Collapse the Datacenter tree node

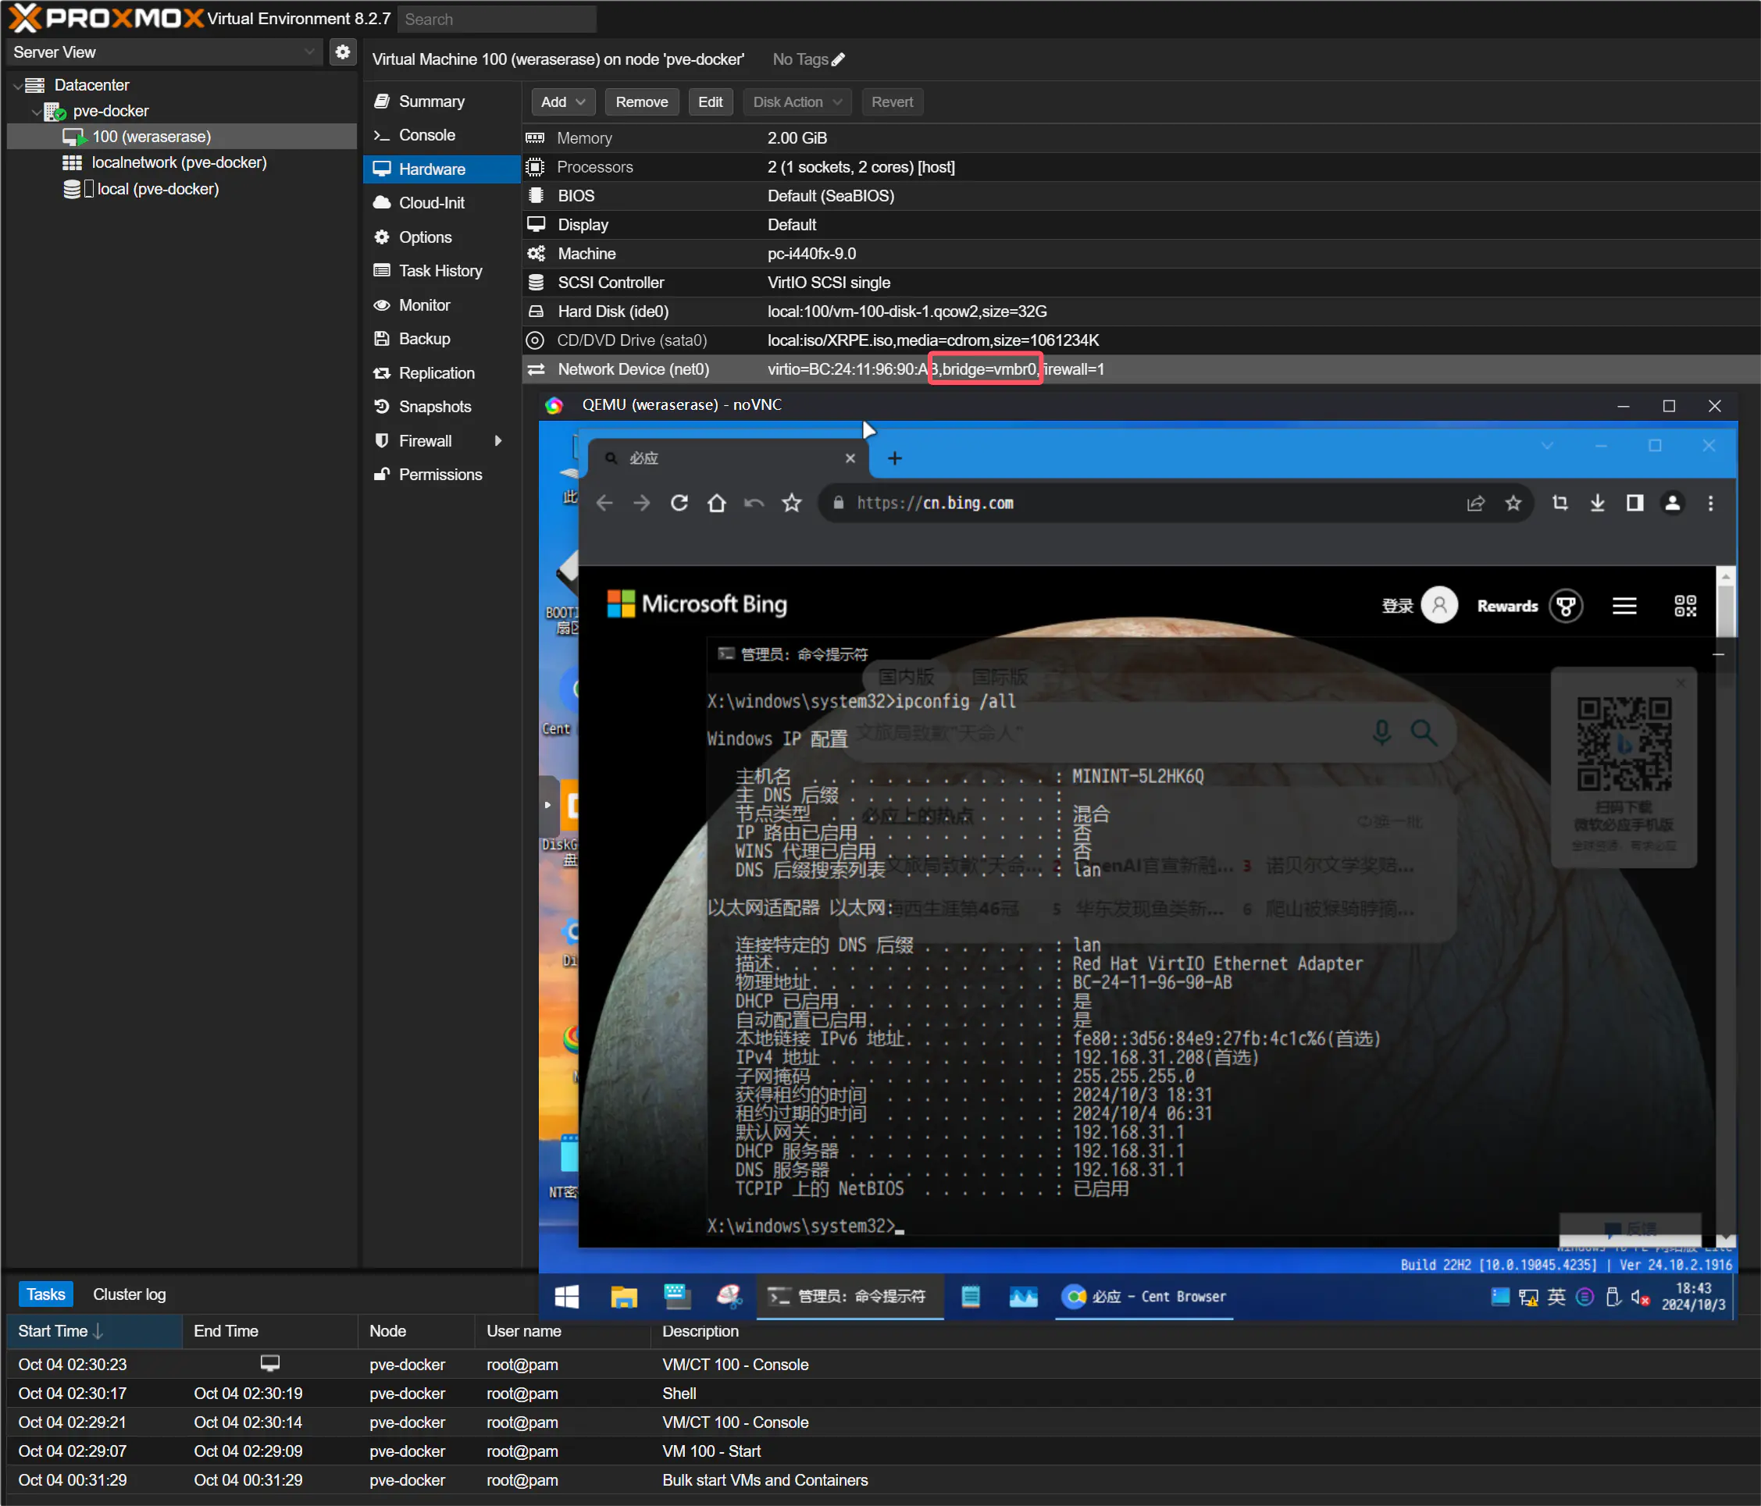[17, 86]
